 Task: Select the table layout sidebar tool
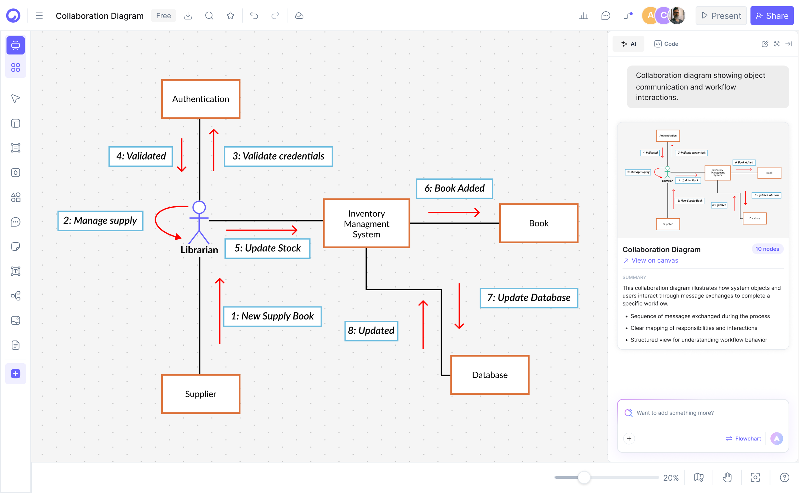[x=16, y=123]
